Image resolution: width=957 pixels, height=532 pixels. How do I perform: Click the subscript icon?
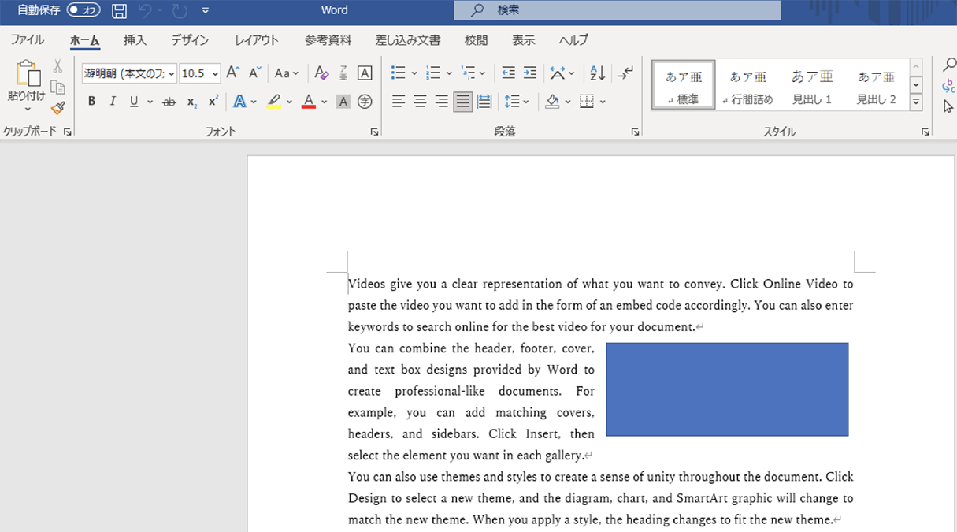[x=191, y=102]
